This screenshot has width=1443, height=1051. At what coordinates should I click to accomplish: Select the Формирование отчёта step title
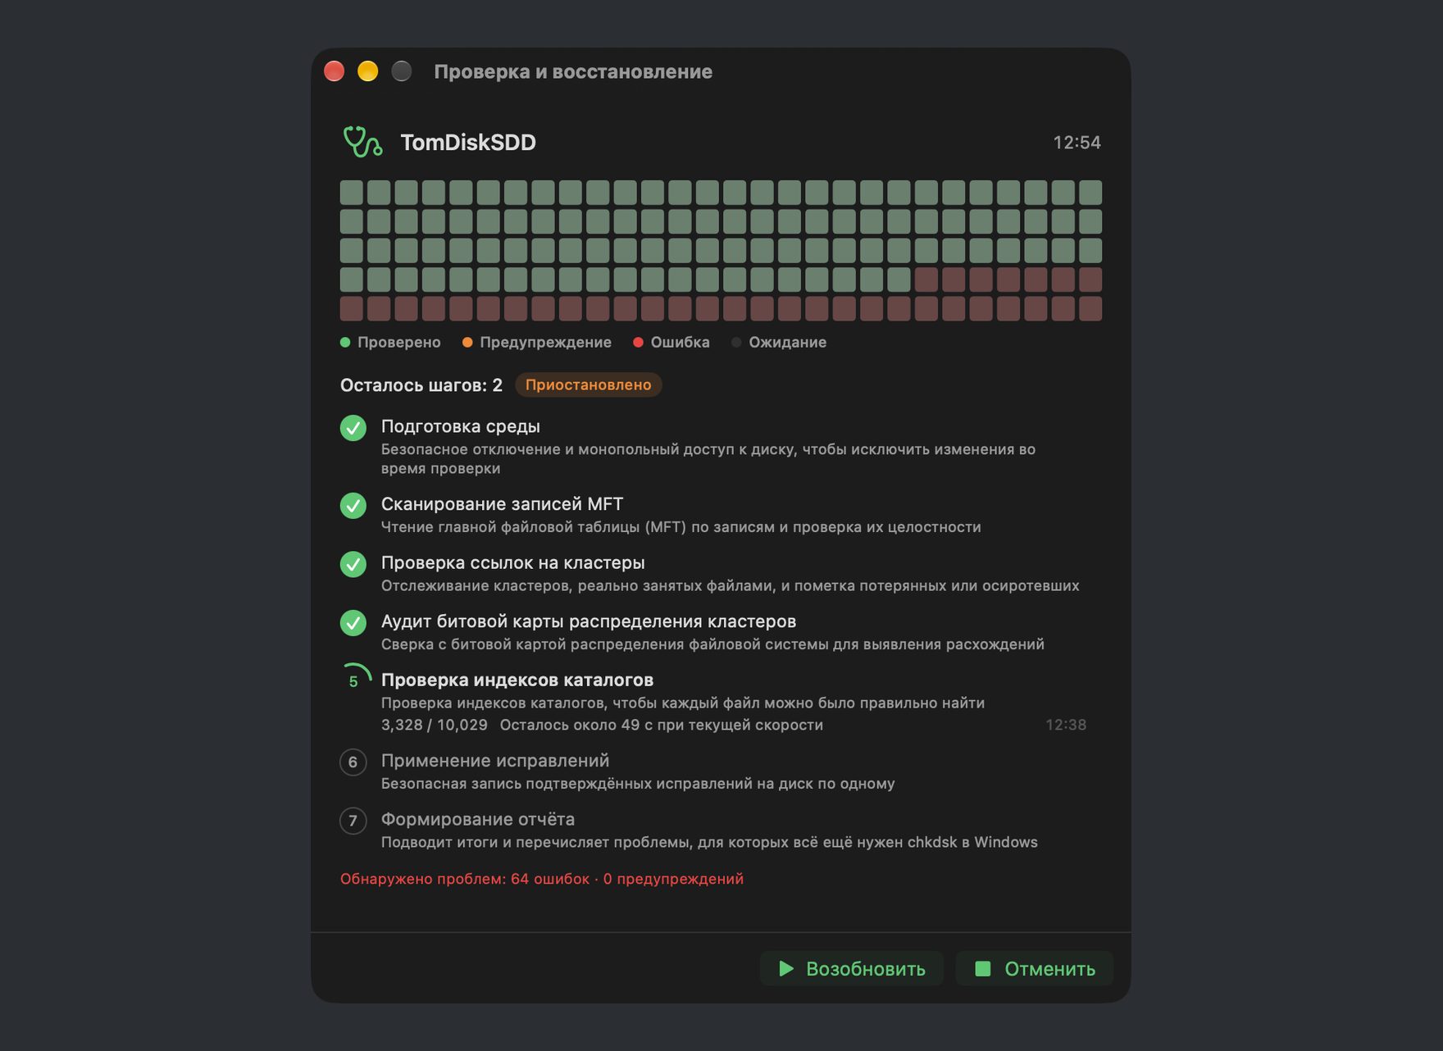point(478,819)
